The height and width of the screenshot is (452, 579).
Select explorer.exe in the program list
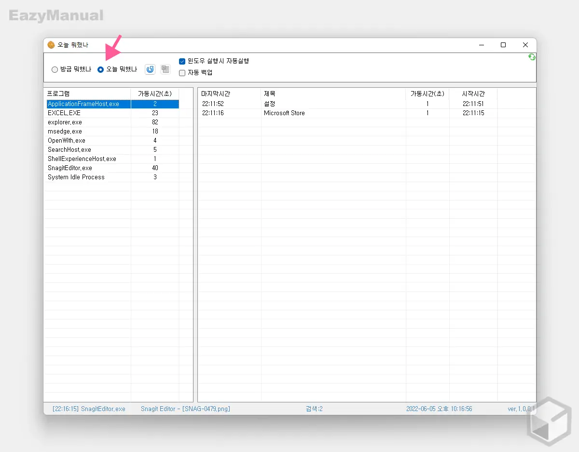[x=65, y=122]
